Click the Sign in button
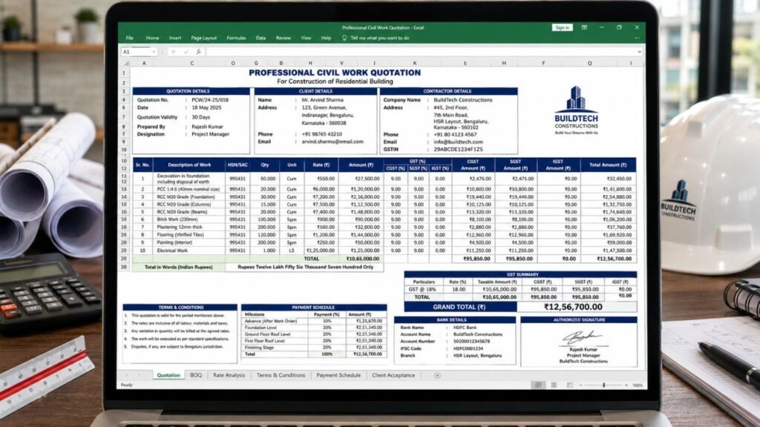 click(x=563, y=27)
